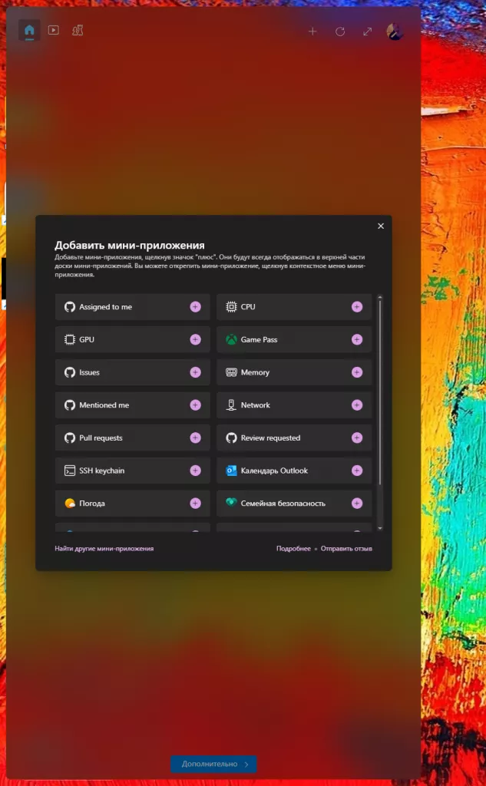Close the add widgets dialog
The width and height of the screenshot is (486, 786).
point(381,226)
